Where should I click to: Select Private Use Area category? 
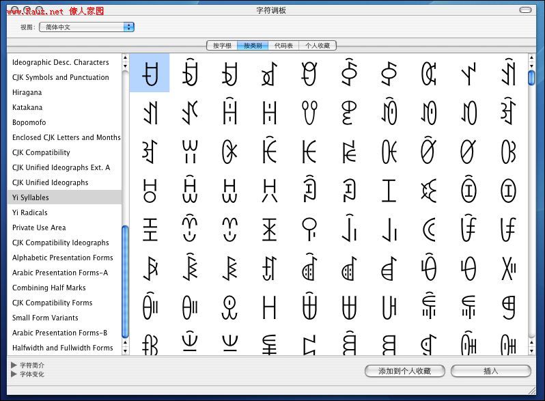coord(39,227)
